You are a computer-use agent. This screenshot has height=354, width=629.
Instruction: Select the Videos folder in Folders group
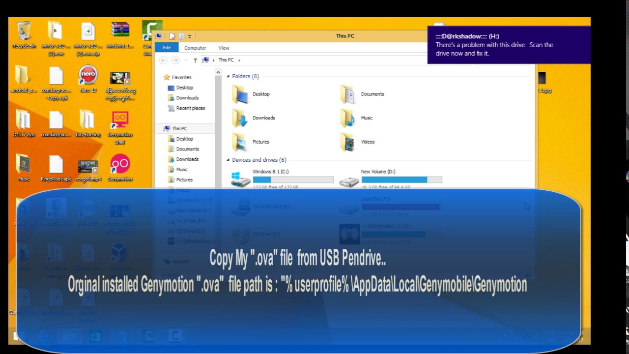click(357, 142)
